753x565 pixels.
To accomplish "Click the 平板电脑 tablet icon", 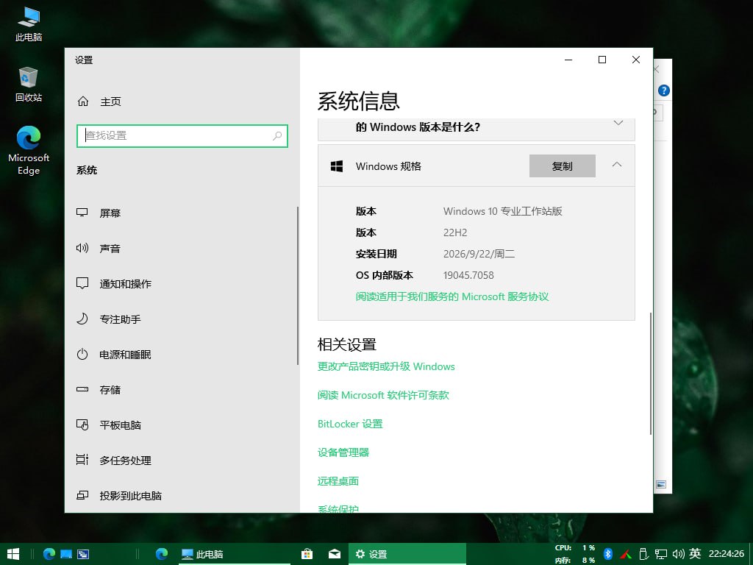I will (x=82, y=425).
